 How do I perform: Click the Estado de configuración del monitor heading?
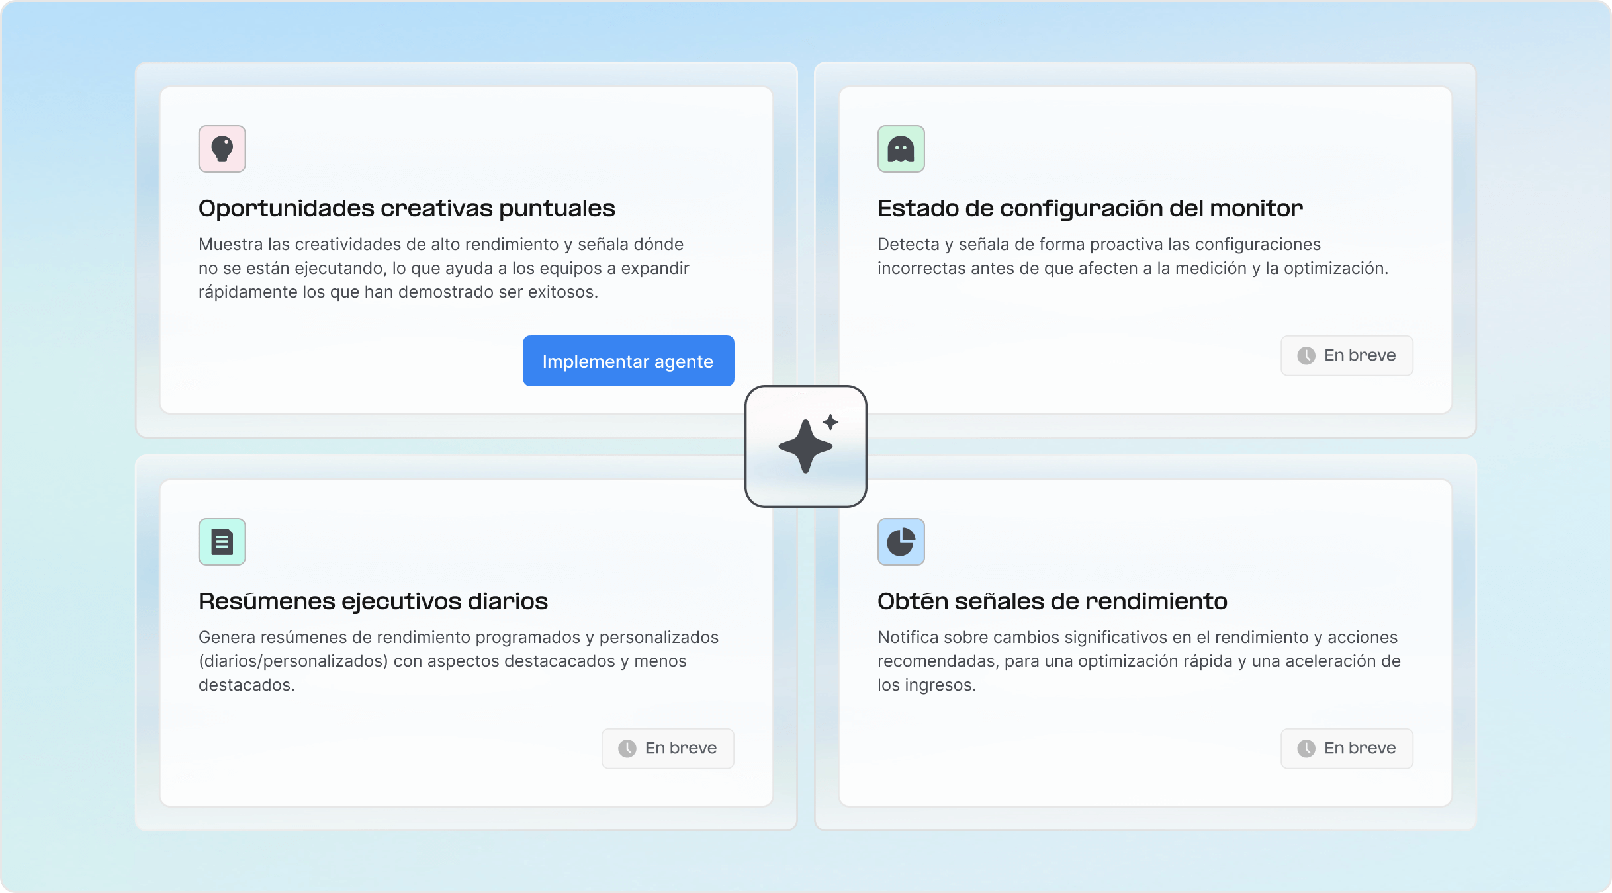[1089, 208]
